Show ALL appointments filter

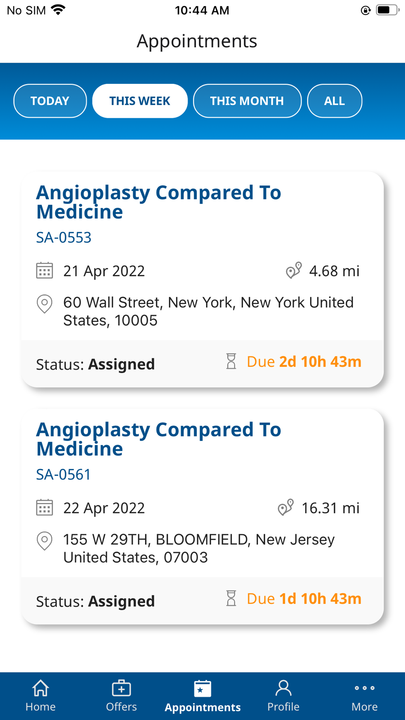click(x=335, y=101)
